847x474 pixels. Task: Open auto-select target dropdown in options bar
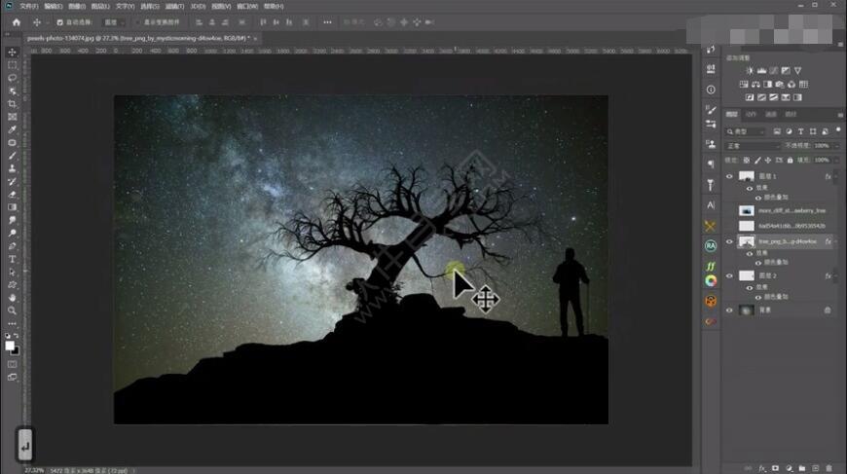point(115,22)
